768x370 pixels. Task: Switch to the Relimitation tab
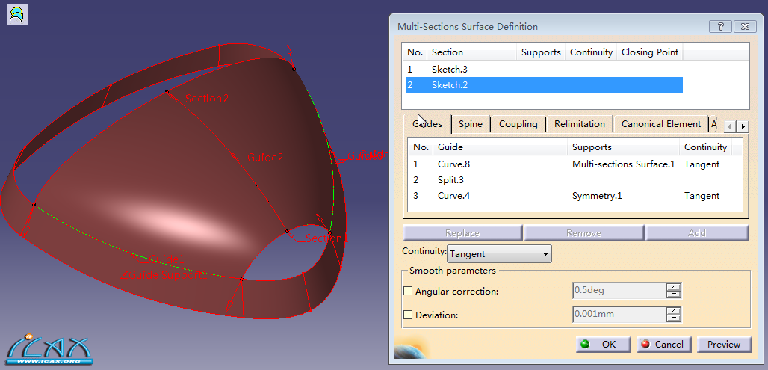point(580,124)
